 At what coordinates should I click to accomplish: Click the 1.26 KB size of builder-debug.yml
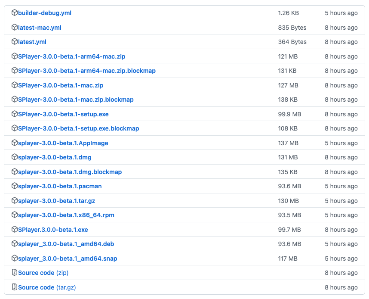tap(288, 13)
